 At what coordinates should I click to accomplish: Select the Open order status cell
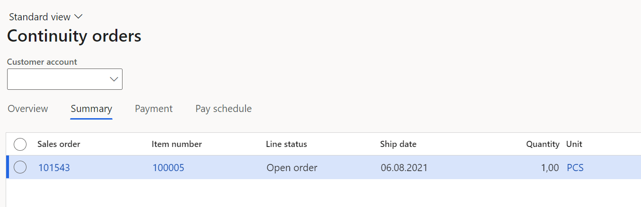(292, 168)
